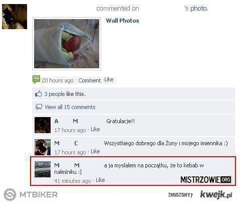Like the photo post from 20 hours ago
Viewport: 240px width, 204px height.
pyautogui.click(x=109, y=79)
